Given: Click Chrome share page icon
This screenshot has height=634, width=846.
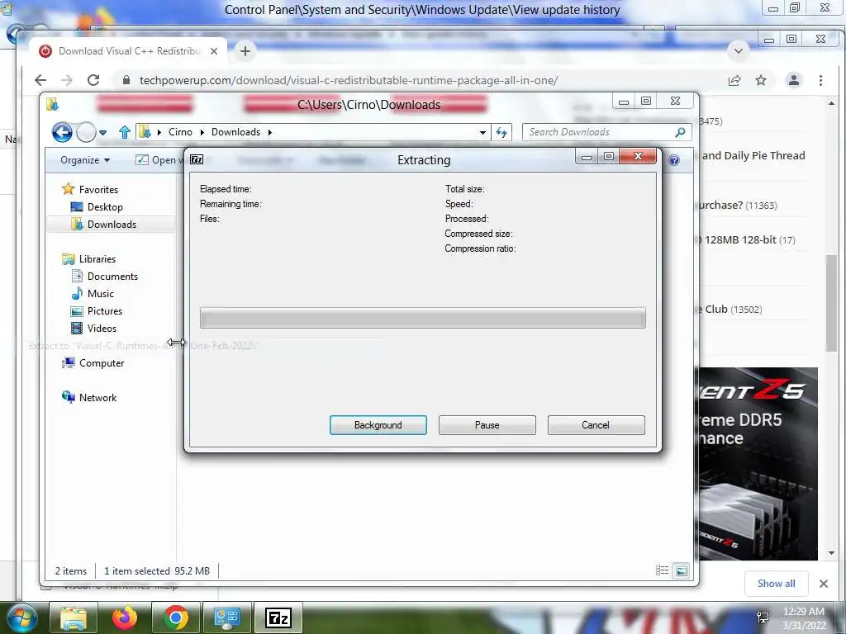Looking at the screenshot, I should coord(734,80).
